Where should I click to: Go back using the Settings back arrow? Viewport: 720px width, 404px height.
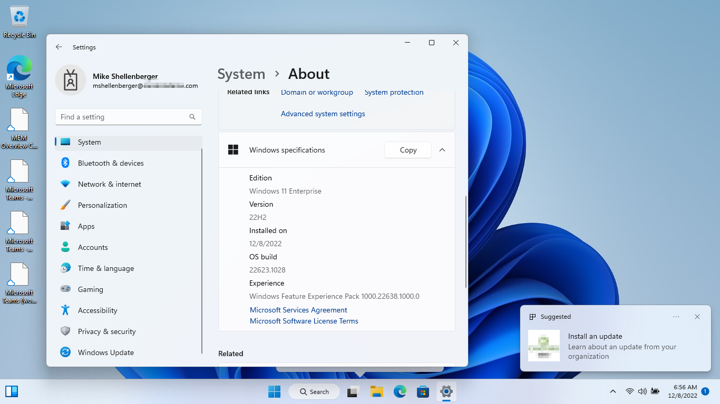click(59, 47)
